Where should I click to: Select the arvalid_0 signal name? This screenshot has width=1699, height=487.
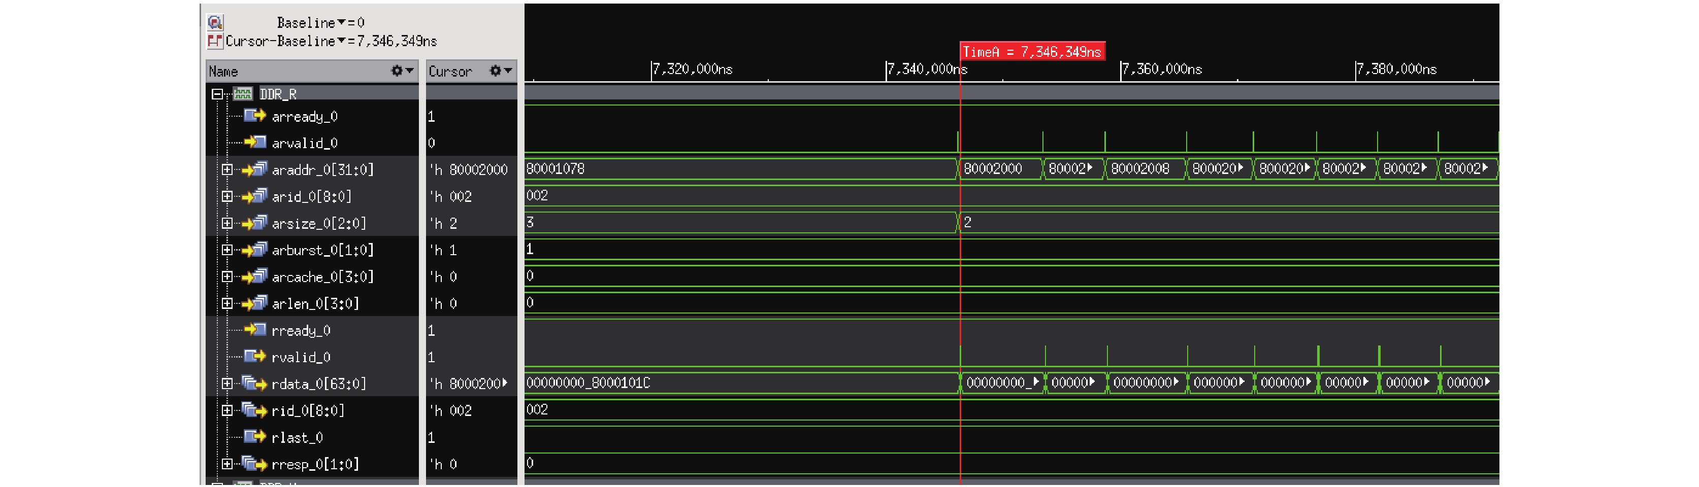(x=305, y=143)
